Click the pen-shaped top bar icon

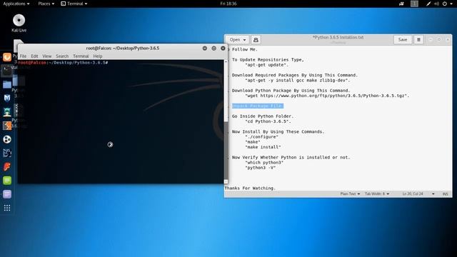pos(428,4)
